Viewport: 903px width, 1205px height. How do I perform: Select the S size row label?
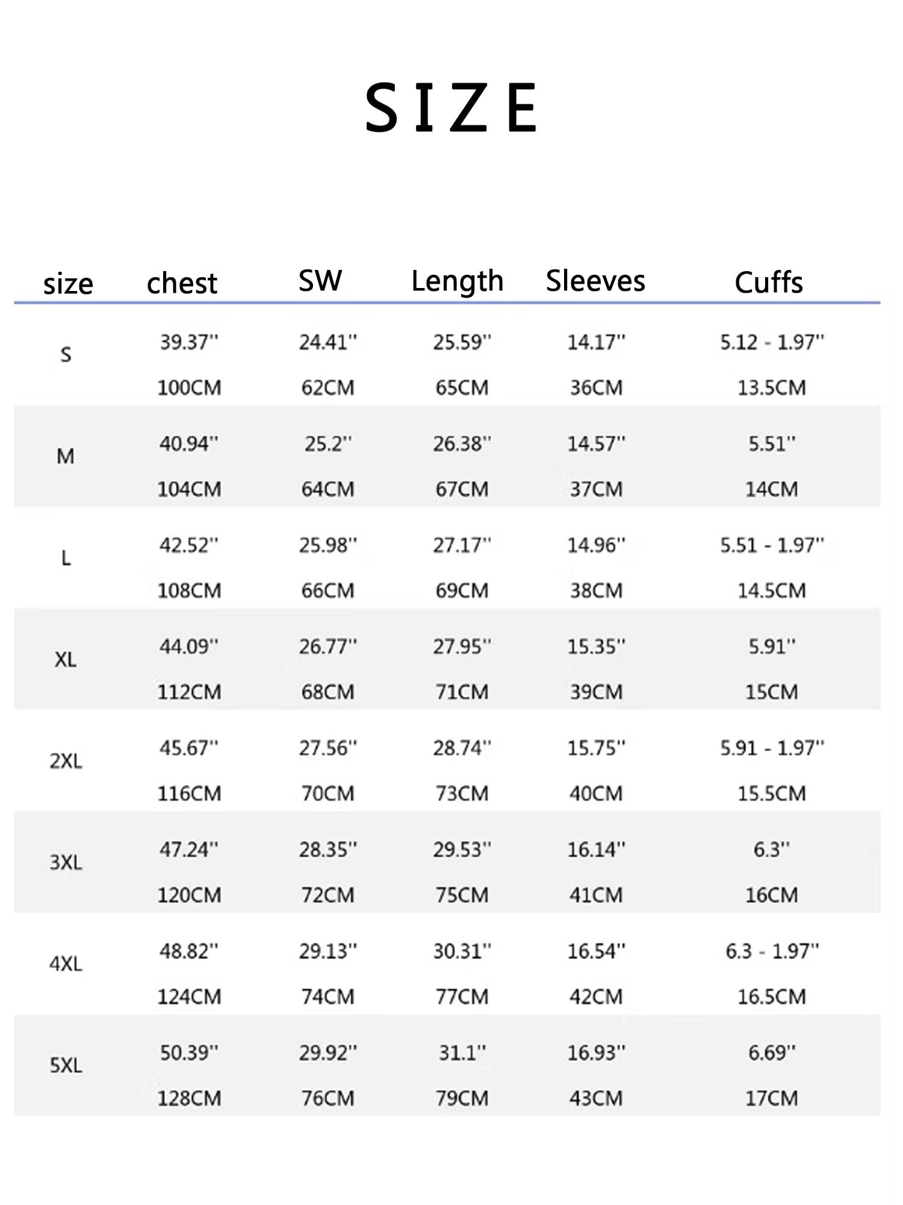(66, 355)
